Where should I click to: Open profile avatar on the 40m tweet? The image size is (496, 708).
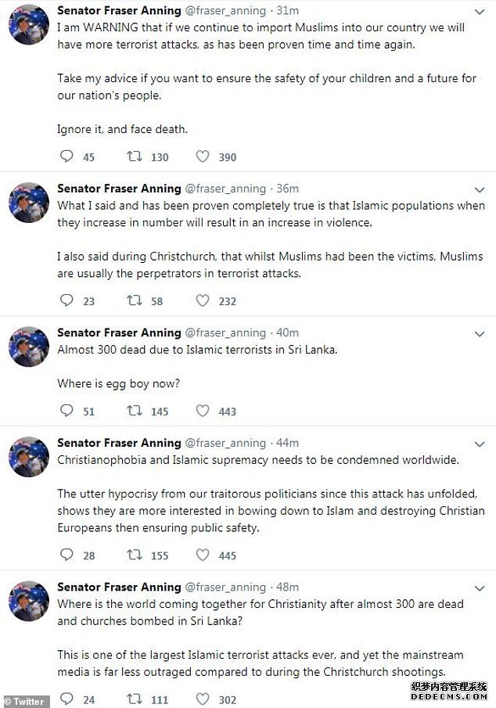(29, 347)
